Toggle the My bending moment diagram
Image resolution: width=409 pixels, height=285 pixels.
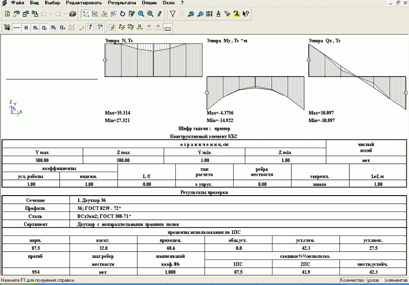[35, 27]
